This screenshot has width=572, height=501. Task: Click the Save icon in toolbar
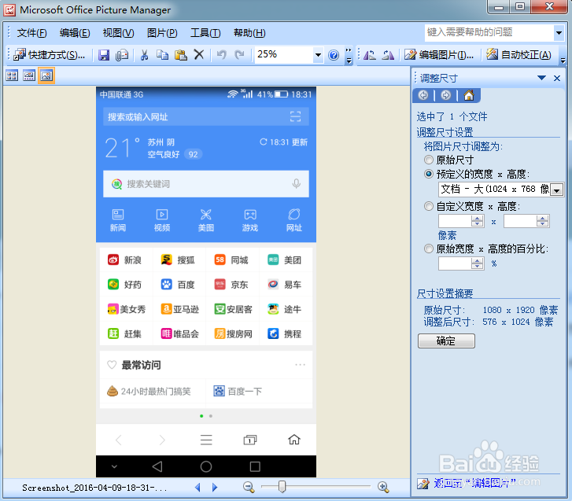pos(104,55)
